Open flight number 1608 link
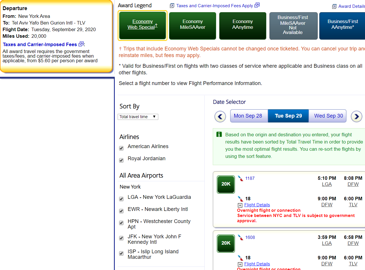 coord(250,237)
